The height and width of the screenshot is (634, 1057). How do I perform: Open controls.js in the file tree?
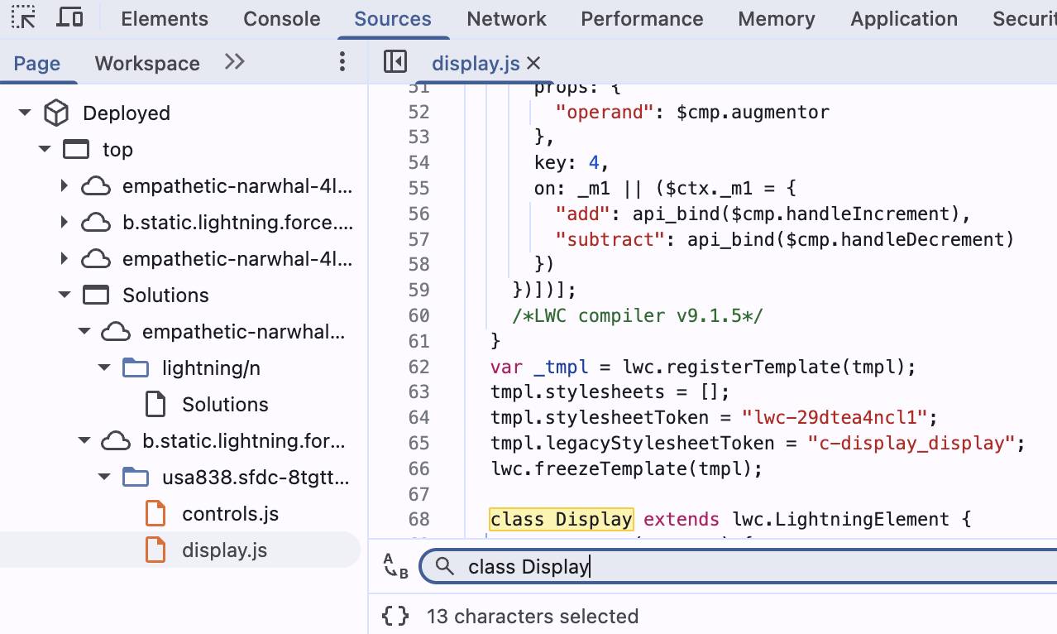(x=230, y=513)
